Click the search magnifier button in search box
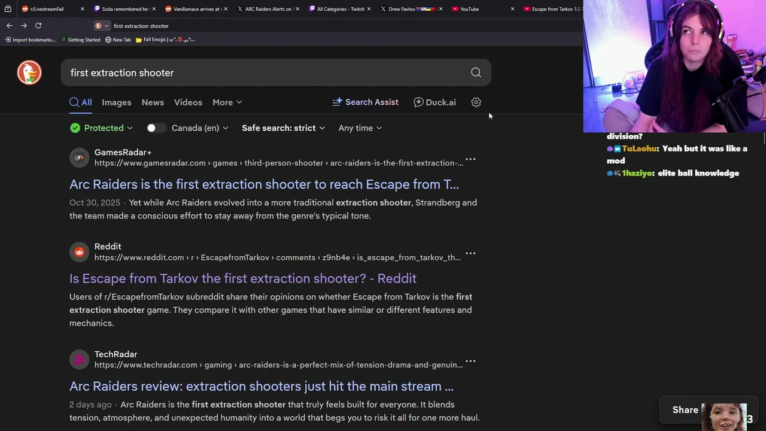The height and width of the screenshot is (431, 766). click(x=476, y=72)
